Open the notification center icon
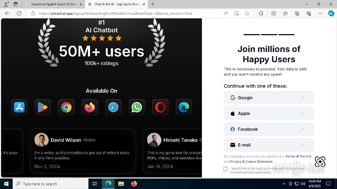This screenshot has height=189, width=337. pyautogui.click(x=328, y=184)
